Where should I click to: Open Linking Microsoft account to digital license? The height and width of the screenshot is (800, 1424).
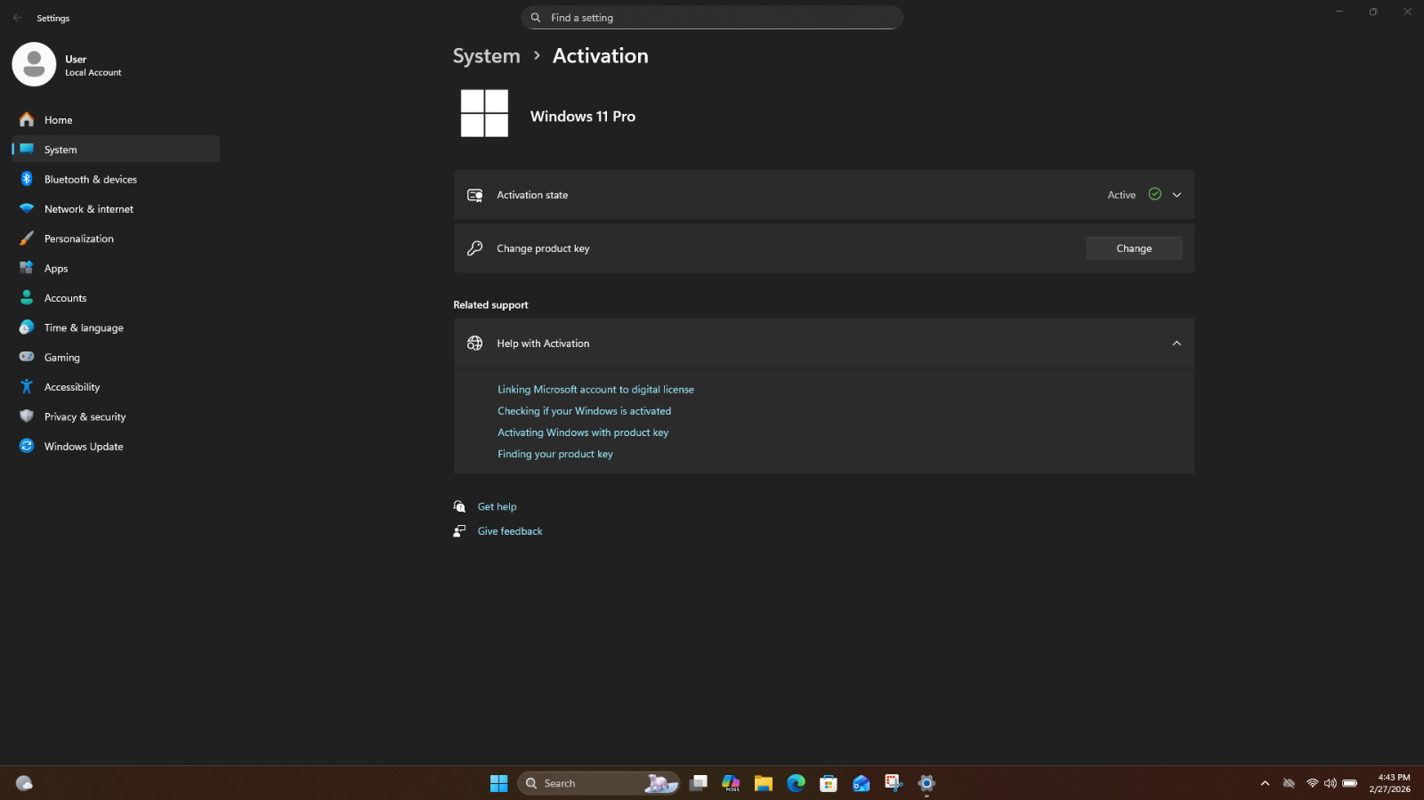coord(595,390)
